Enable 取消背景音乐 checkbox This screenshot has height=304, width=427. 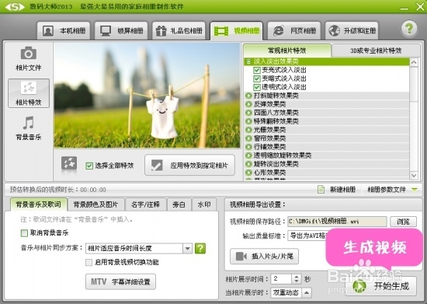(x=24, y=232)
